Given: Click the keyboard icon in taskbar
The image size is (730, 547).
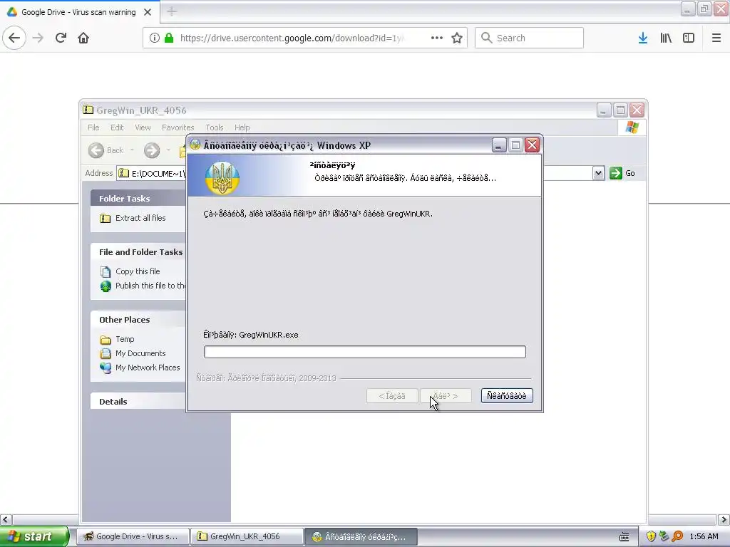Looking at the screenshot, I should pyautogui.click(x=624, y=537).
